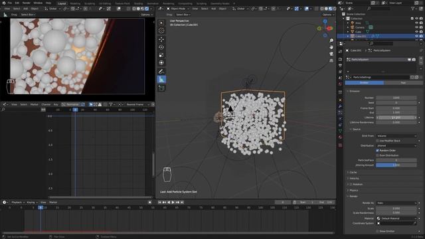
Task: Adjust Jittering Amount slider
Action: tap(396, 165)
